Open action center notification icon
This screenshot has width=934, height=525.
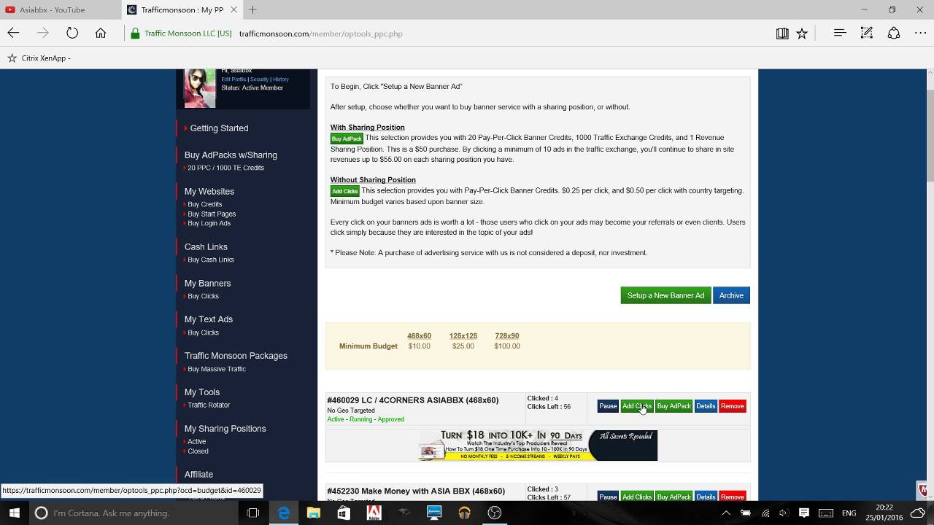pyautogui.click(x=804, y=513)
